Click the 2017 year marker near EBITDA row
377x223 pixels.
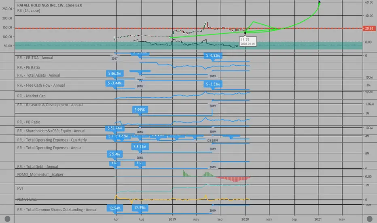point(114,58)
